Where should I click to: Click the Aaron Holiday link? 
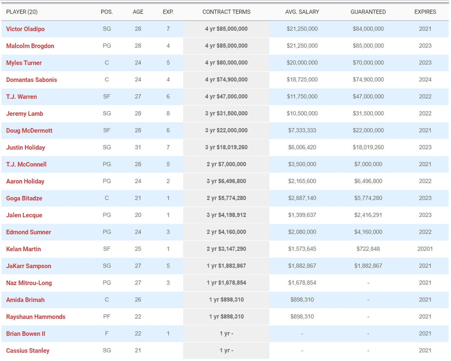pyautogui.click(x=25, y=181)
